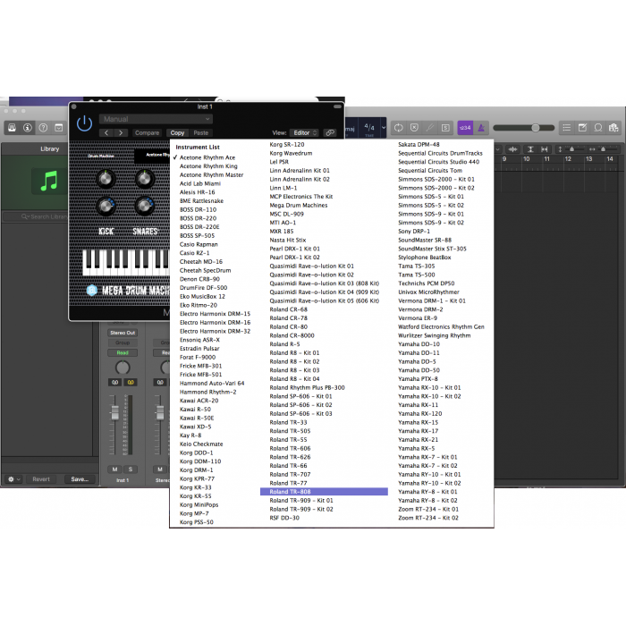
Task: Open the Loop Browser icon
Action: [598, 128]
